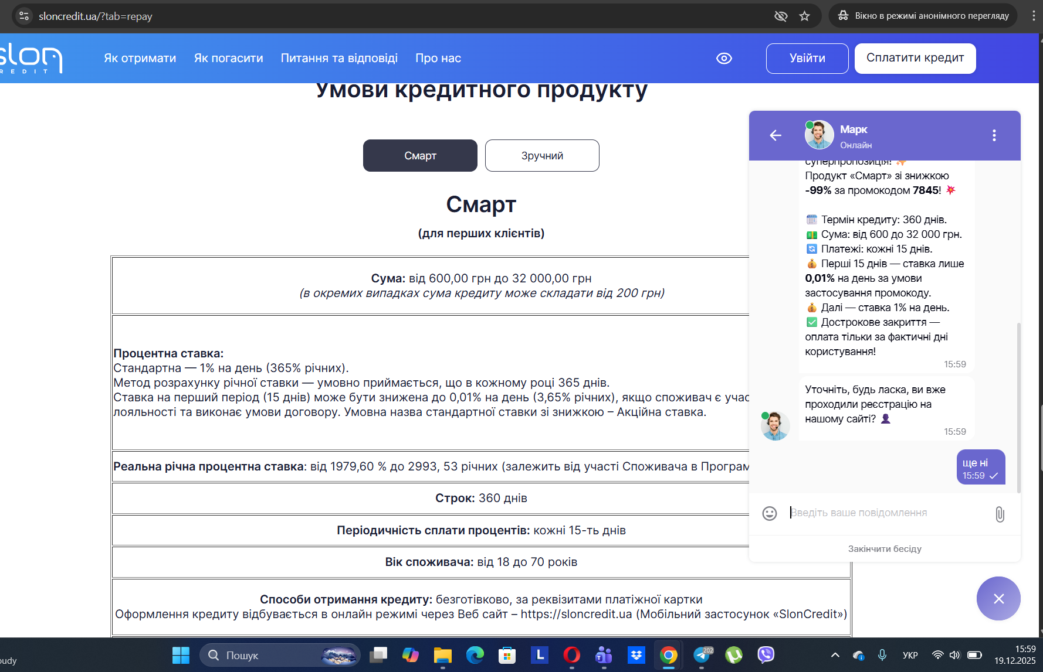This screenshot has width=1043, height=672.
Task: Click the operator avatar beside last message
Action: point(775,426)
